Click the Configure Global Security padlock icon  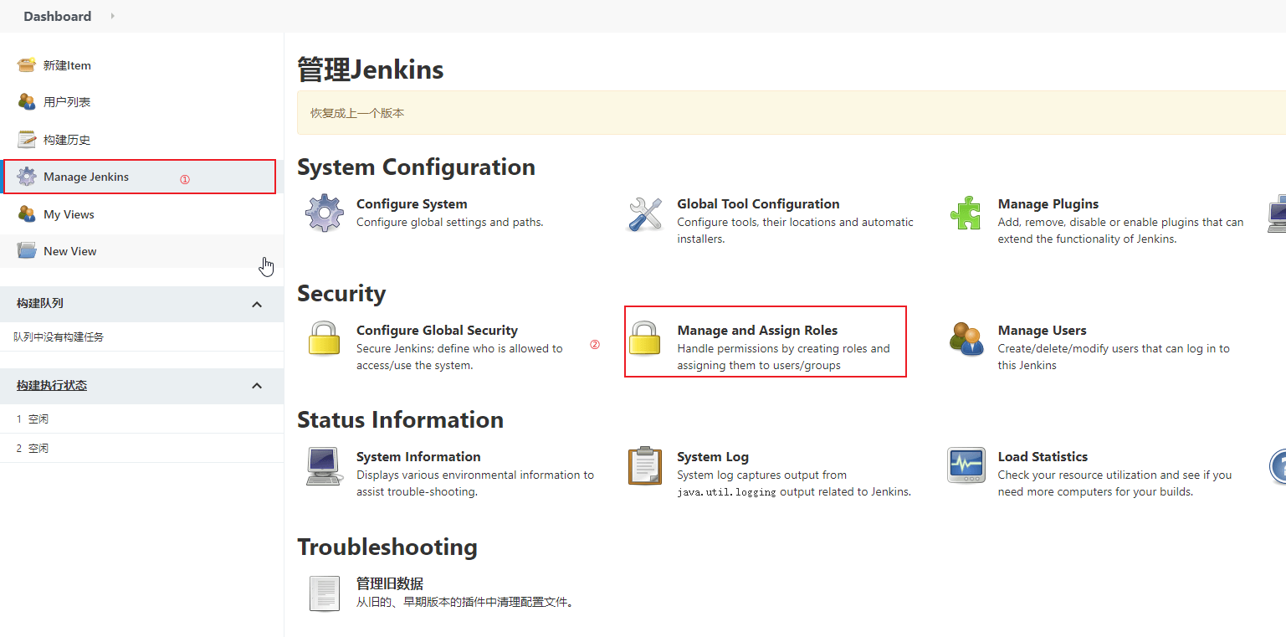[x=325, y=339]
